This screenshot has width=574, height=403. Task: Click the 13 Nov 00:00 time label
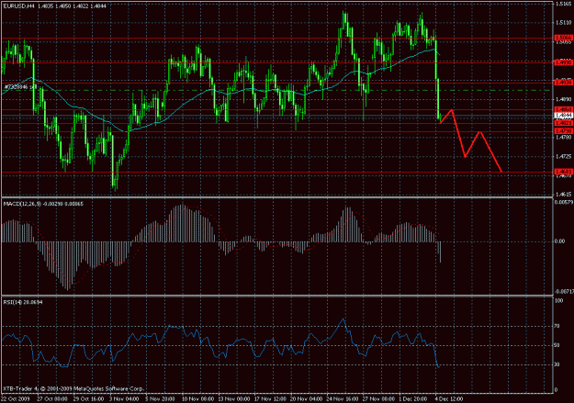pos(234,398)
